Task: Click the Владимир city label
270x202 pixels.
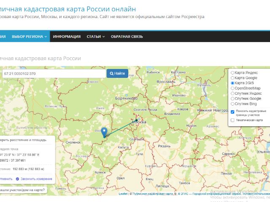Action: click(x=172, y=114)
